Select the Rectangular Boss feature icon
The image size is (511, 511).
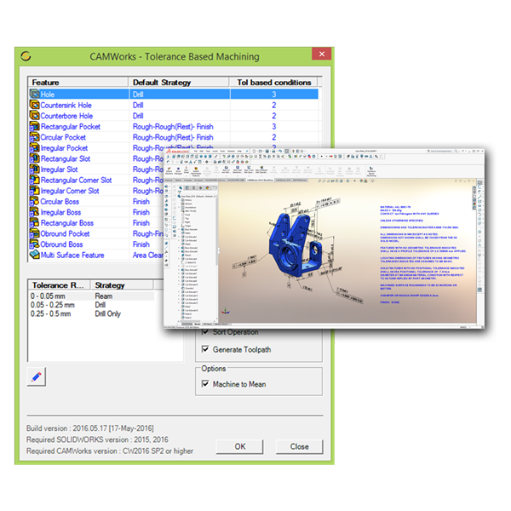(35, 223)
